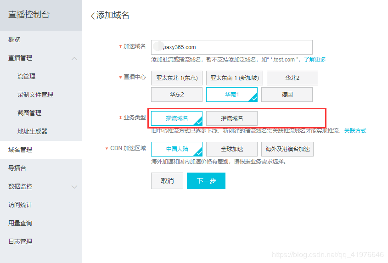388x263 pixels.
Task: Choose 华北2 as live center
Action: 292,78
